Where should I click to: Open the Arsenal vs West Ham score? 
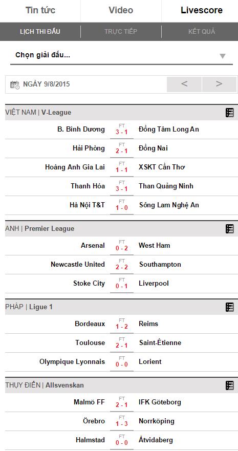click(x=122, y=246)
